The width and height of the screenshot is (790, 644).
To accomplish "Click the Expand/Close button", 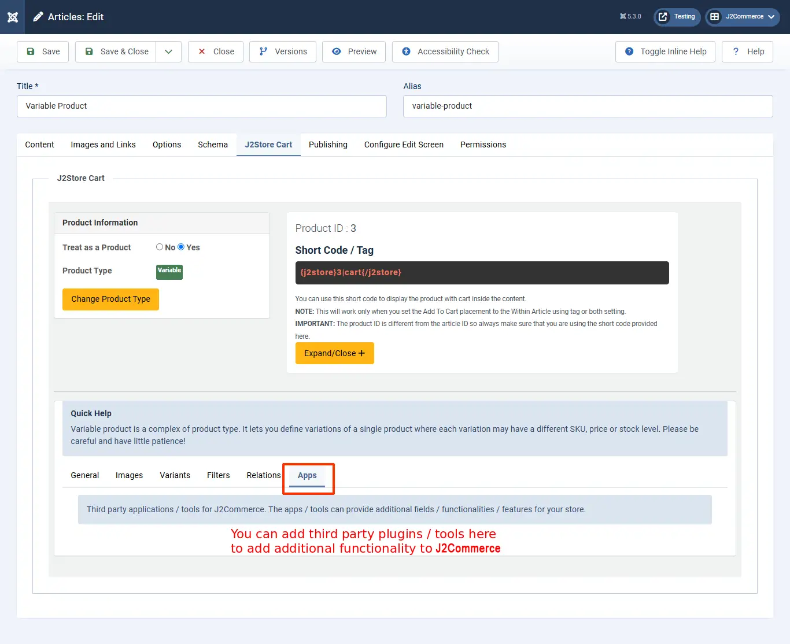I will [335, 353].
